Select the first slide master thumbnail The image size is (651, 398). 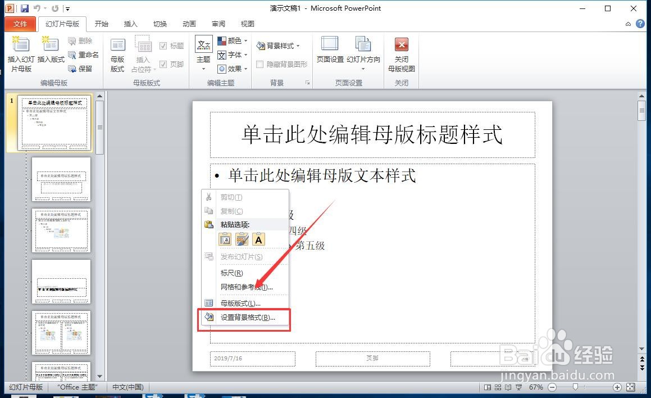[x=53, y=123]
